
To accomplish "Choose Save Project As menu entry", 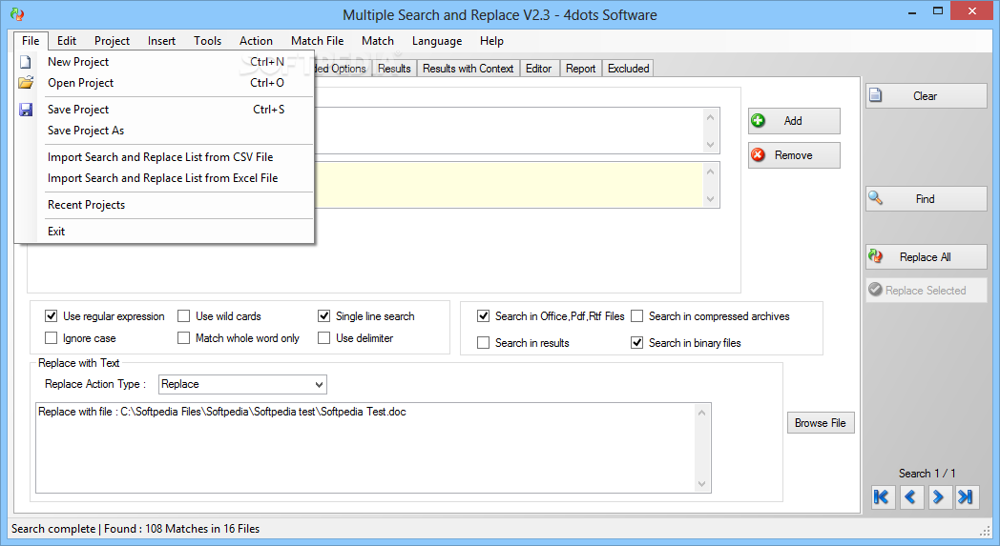I will [164, 131].
